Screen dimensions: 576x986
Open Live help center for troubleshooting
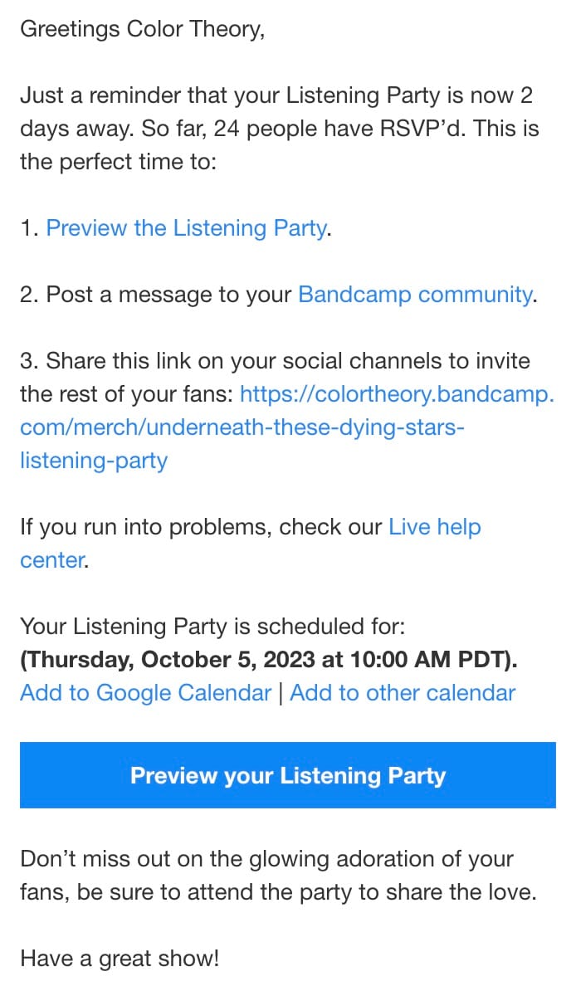click(x=434, y=526)
